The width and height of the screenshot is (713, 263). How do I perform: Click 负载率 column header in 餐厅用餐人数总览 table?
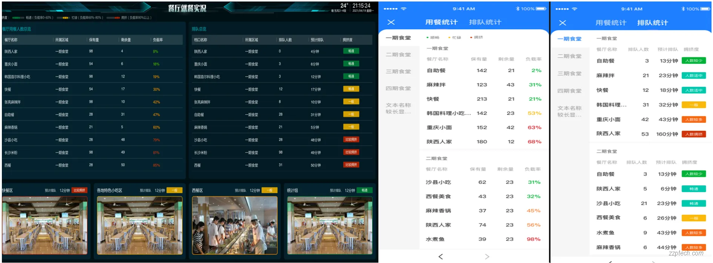point(158,40)
